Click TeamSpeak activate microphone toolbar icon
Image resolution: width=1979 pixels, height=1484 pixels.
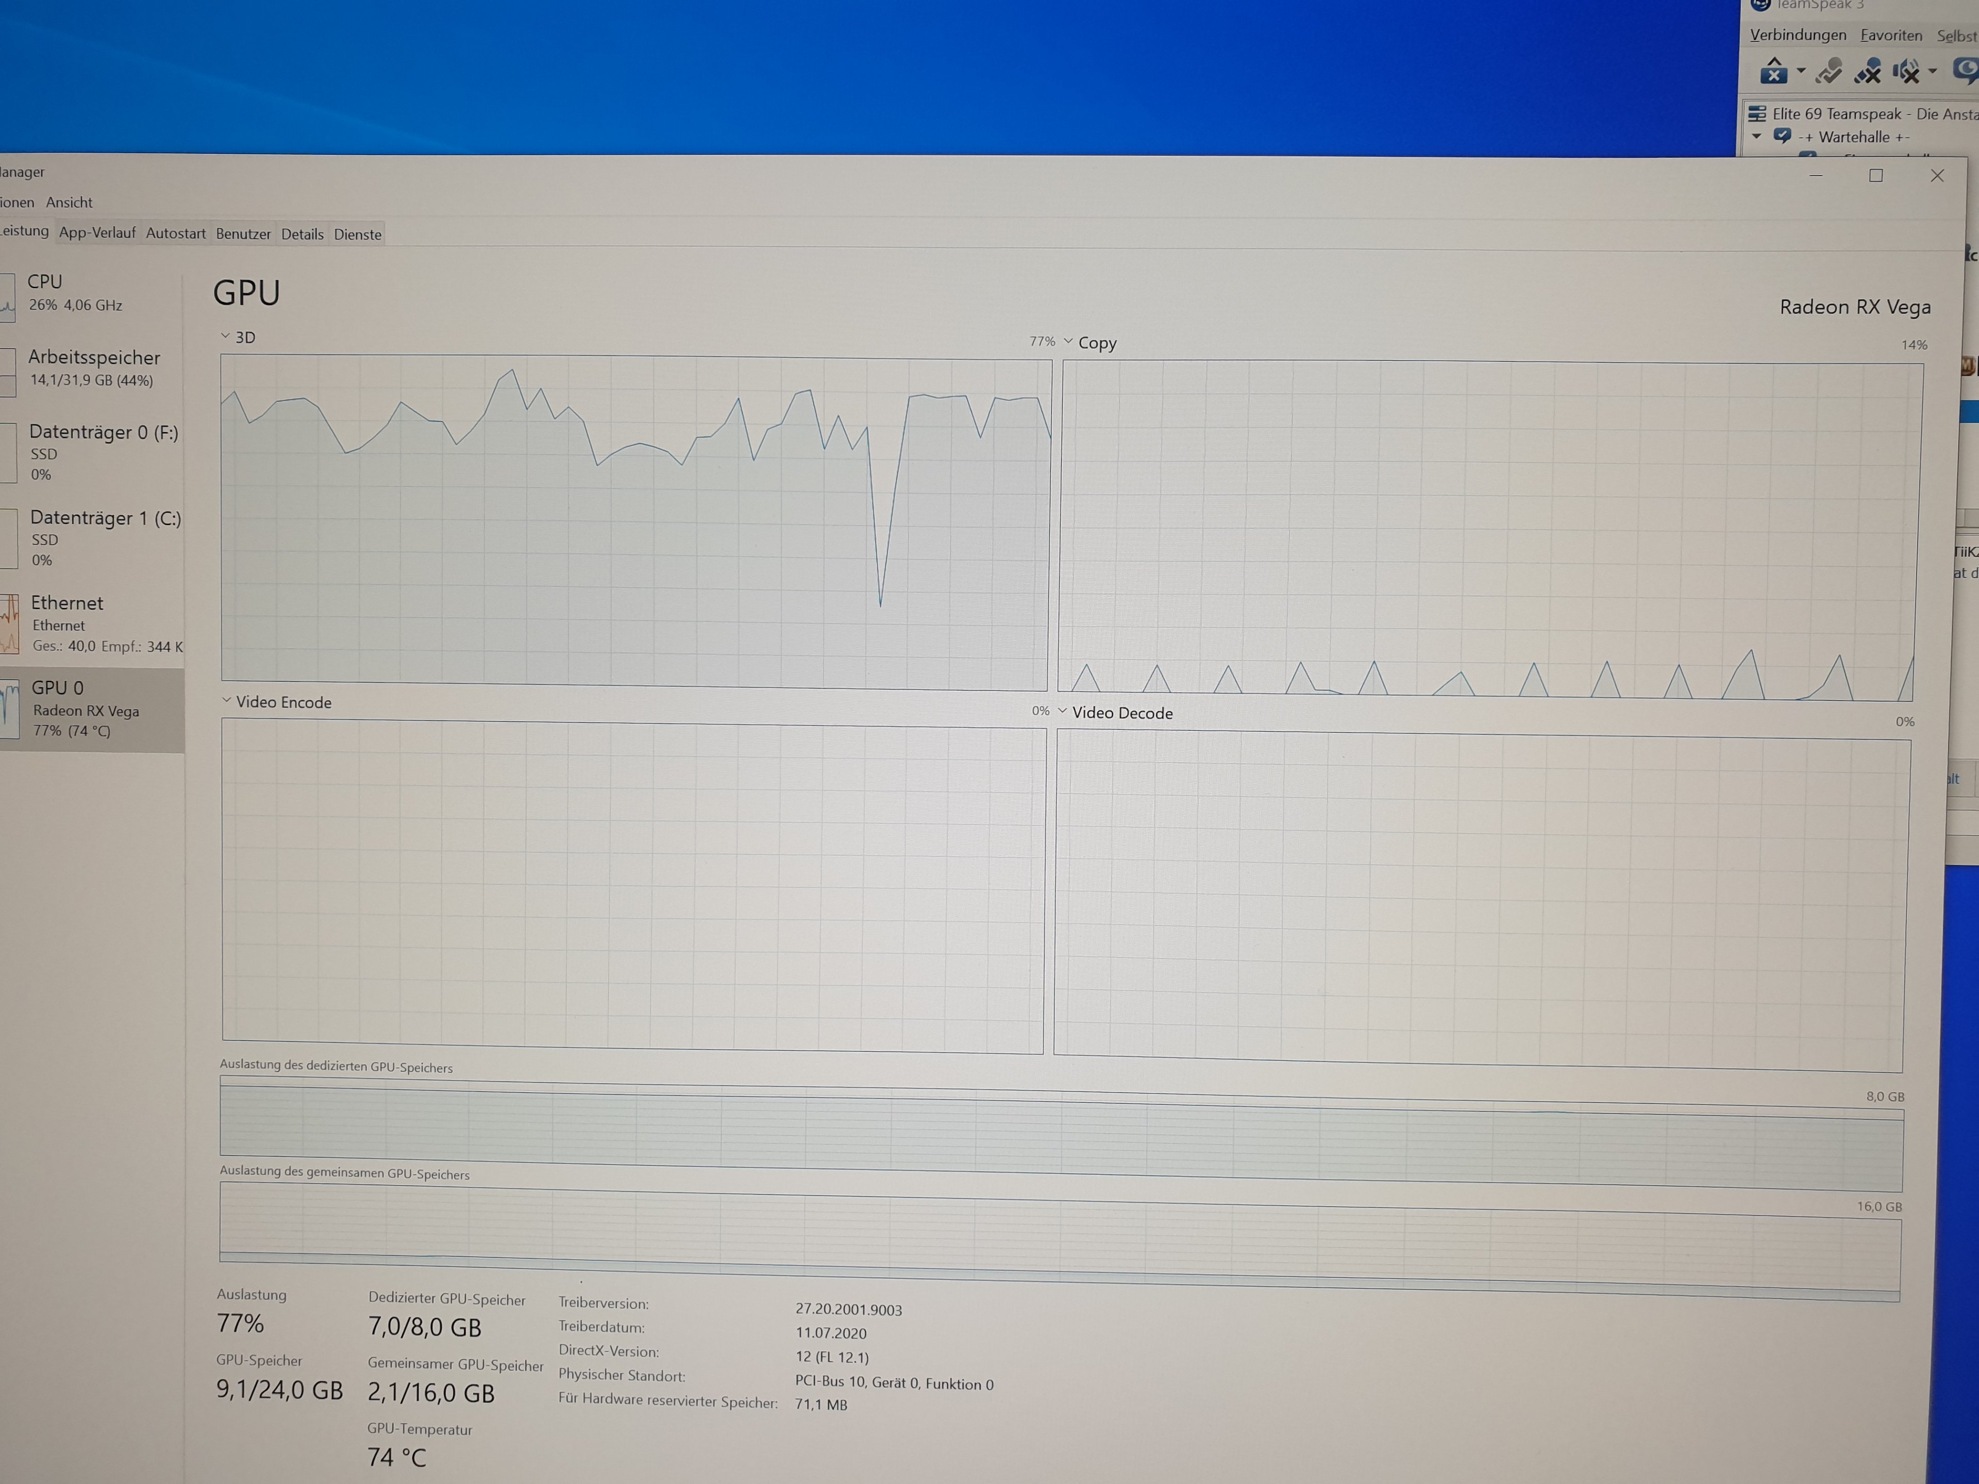click(1830, 71)
